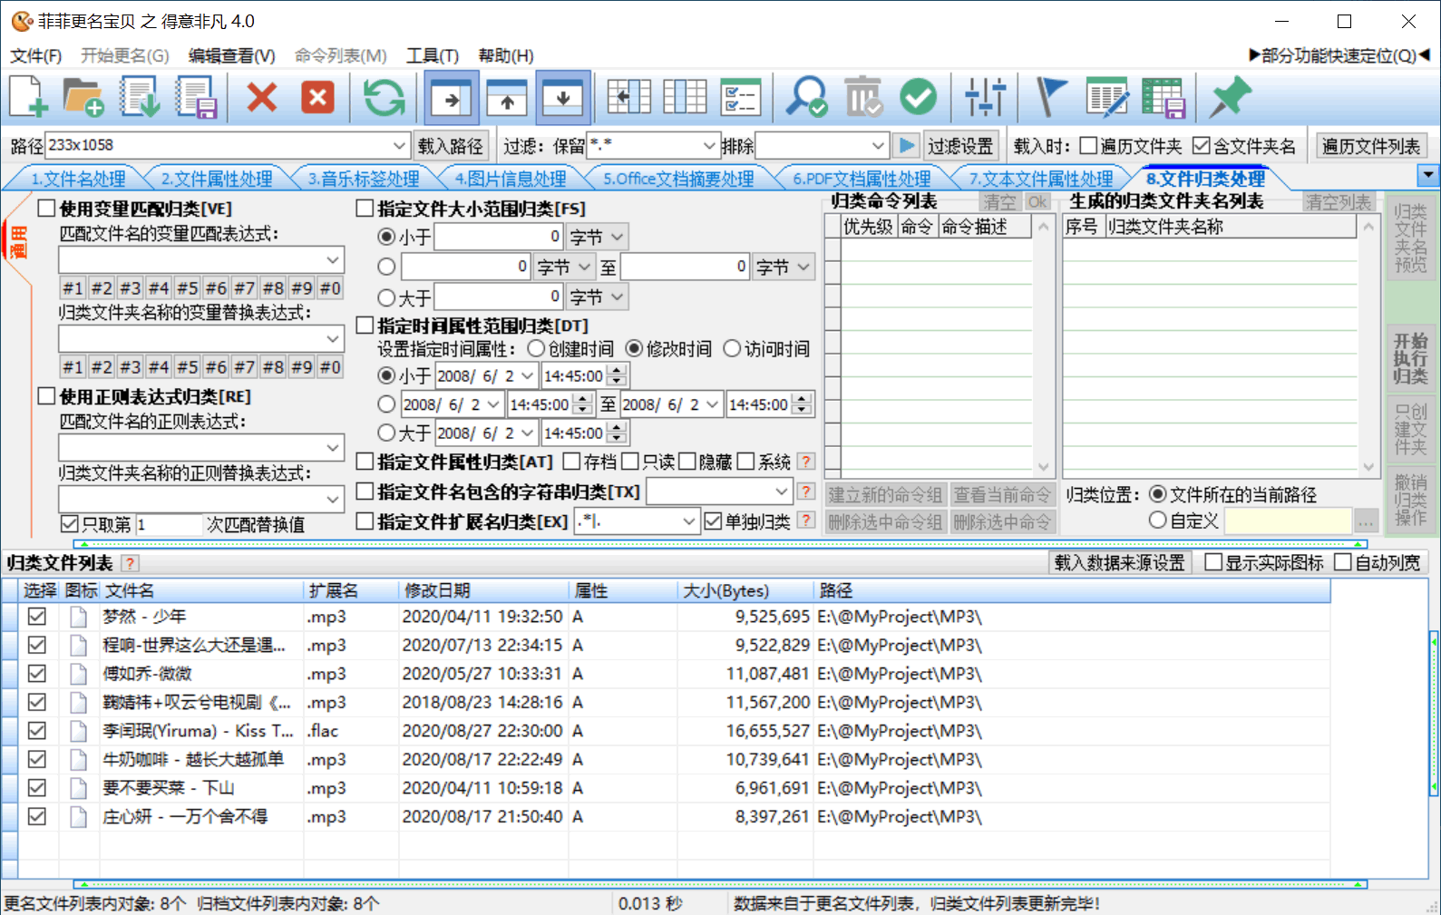This screenshot has height=915, width=1441.
Task: Open the 工具(T) menu
Action: (432, 56)
